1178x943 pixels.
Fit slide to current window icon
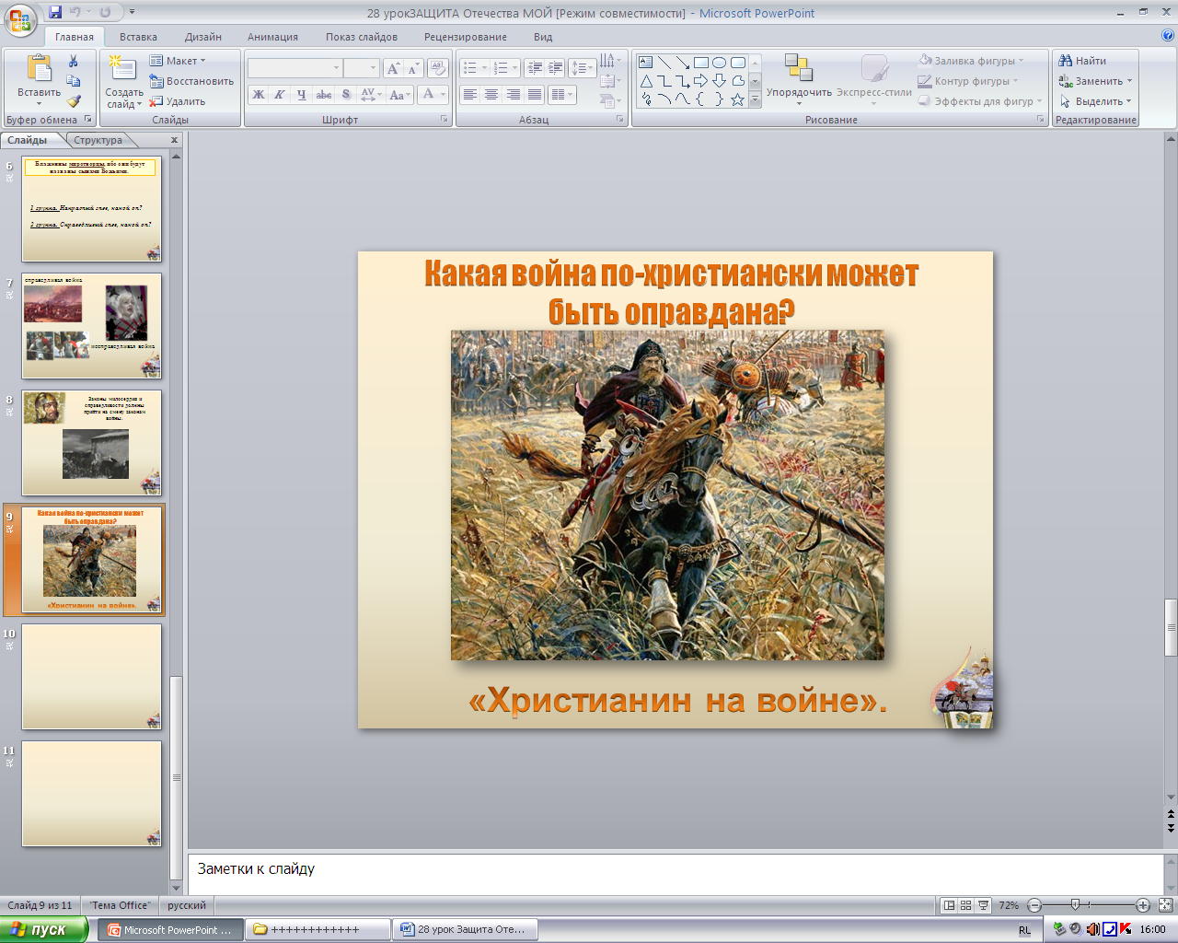point(1165,905)
